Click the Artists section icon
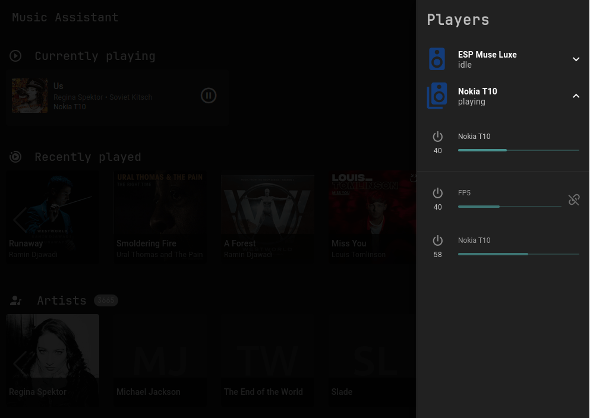The image size is (590, 418). [x=16, y=300]
